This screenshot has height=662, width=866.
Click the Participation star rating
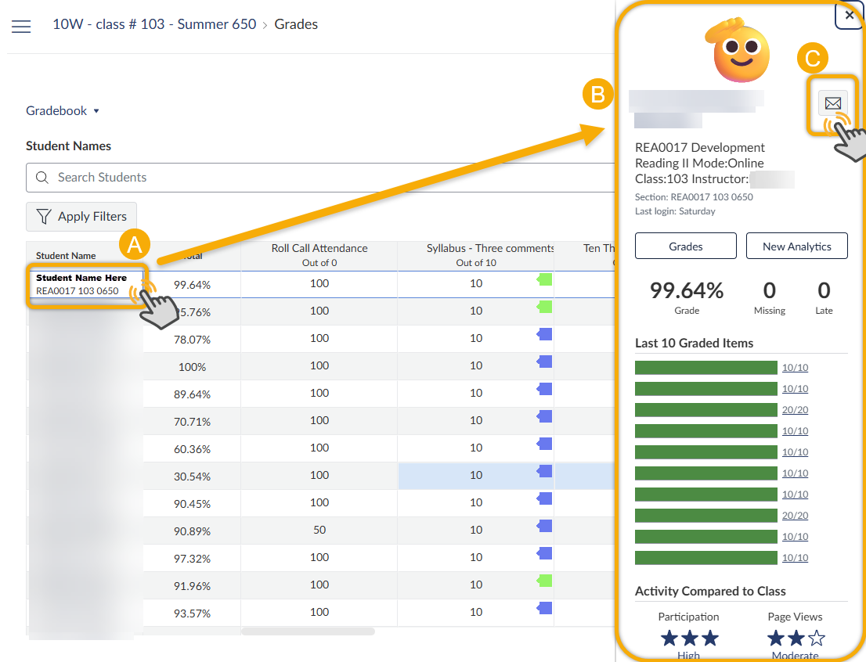(689, 639)
